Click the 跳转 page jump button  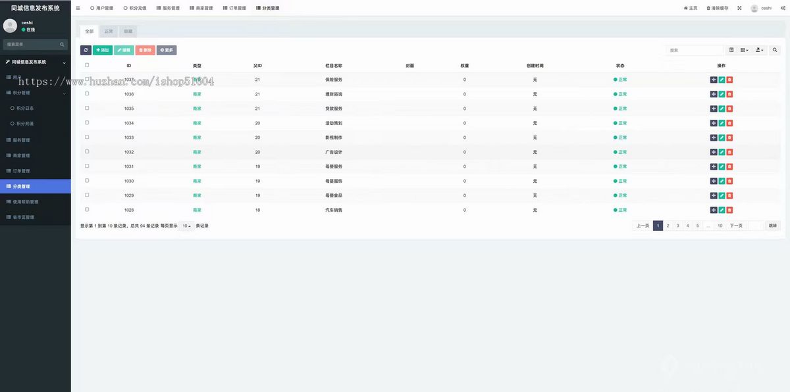point(772,226)
